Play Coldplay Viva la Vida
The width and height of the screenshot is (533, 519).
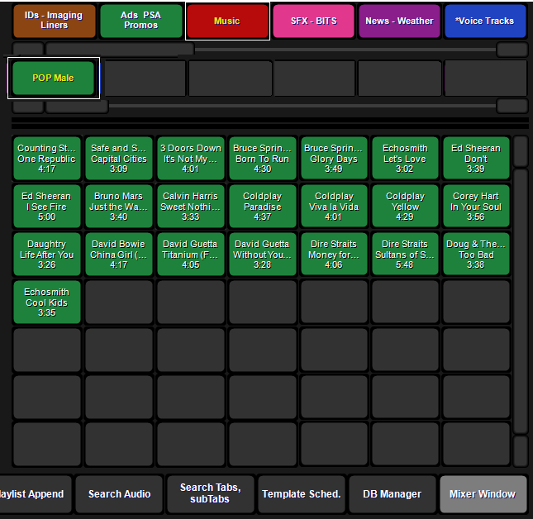[334, 207]
